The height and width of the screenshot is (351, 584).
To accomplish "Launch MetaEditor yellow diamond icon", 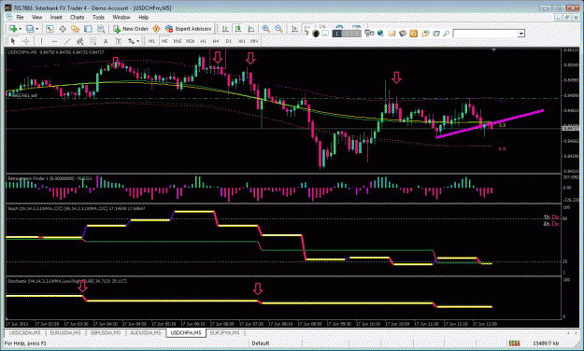I will point(156,29).
